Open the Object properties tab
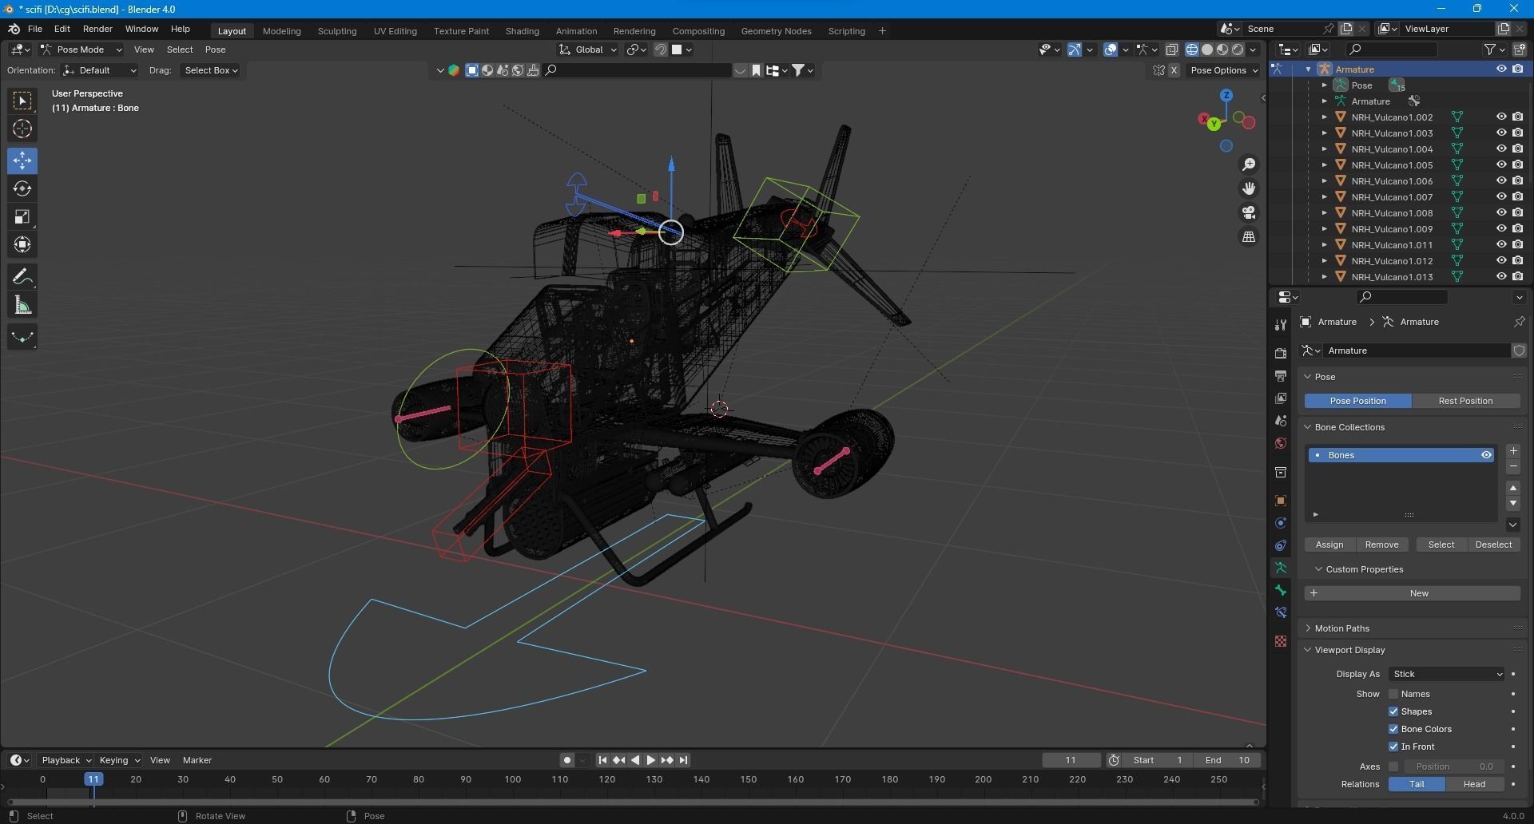Image resolution: width=1534 pixels, height=824 pixels. [1281, 501]
